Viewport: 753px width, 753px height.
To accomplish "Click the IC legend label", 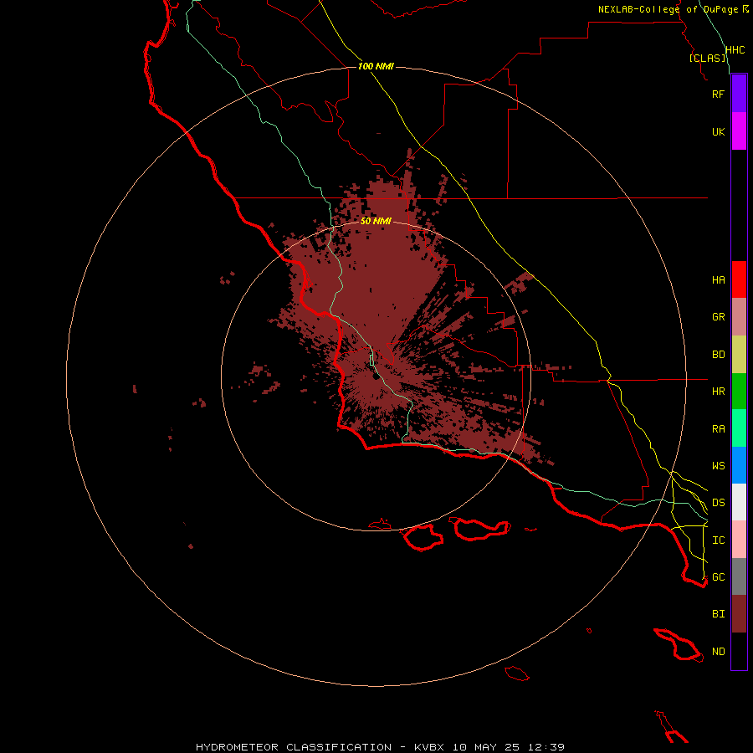I will [718, 540].
